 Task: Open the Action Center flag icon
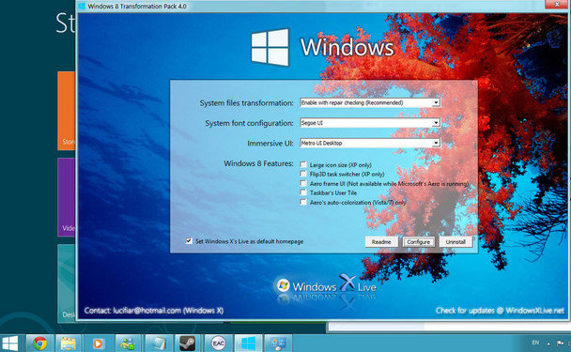(x=560, y=344)
